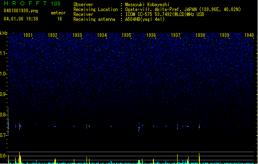Click the 1931 time axis marker
Viewport: 258px width, 164px height.
28,35
